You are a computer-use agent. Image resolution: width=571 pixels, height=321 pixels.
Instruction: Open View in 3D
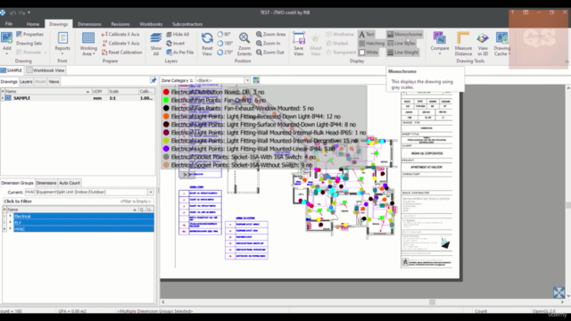483,44
